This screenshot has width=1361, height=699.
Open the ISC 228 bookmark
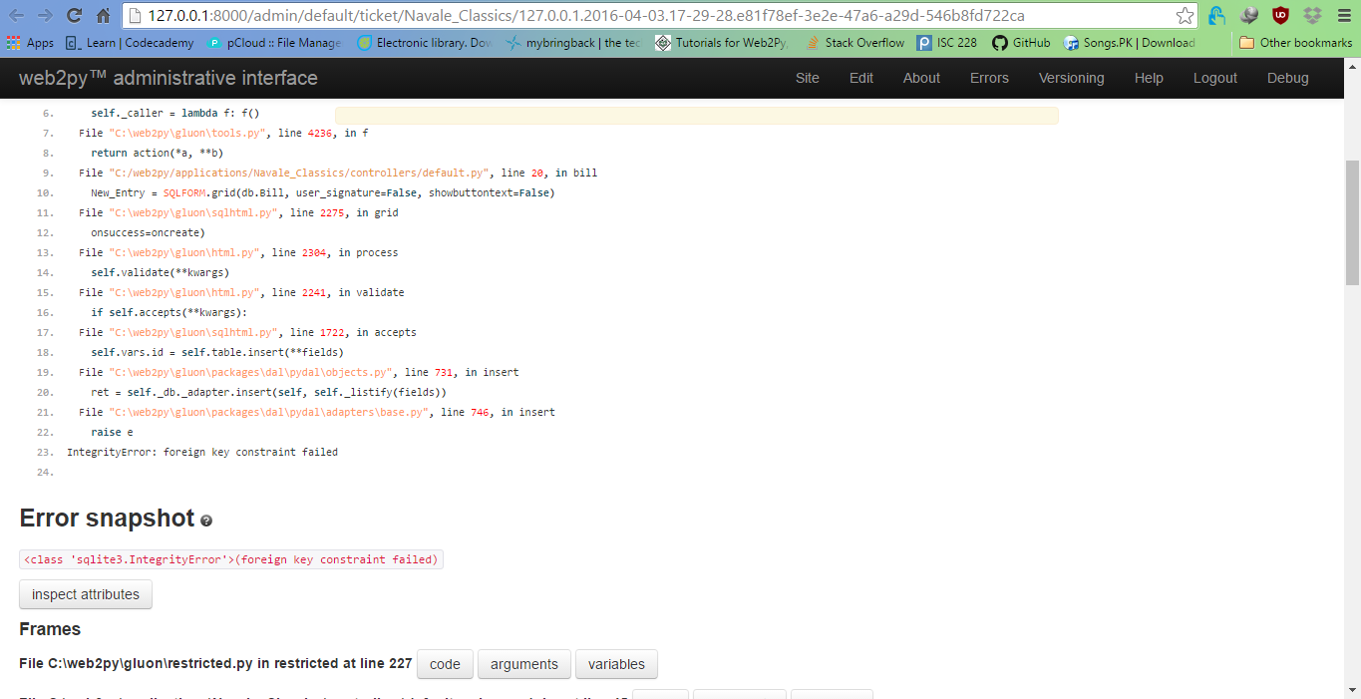click(947, 43)
